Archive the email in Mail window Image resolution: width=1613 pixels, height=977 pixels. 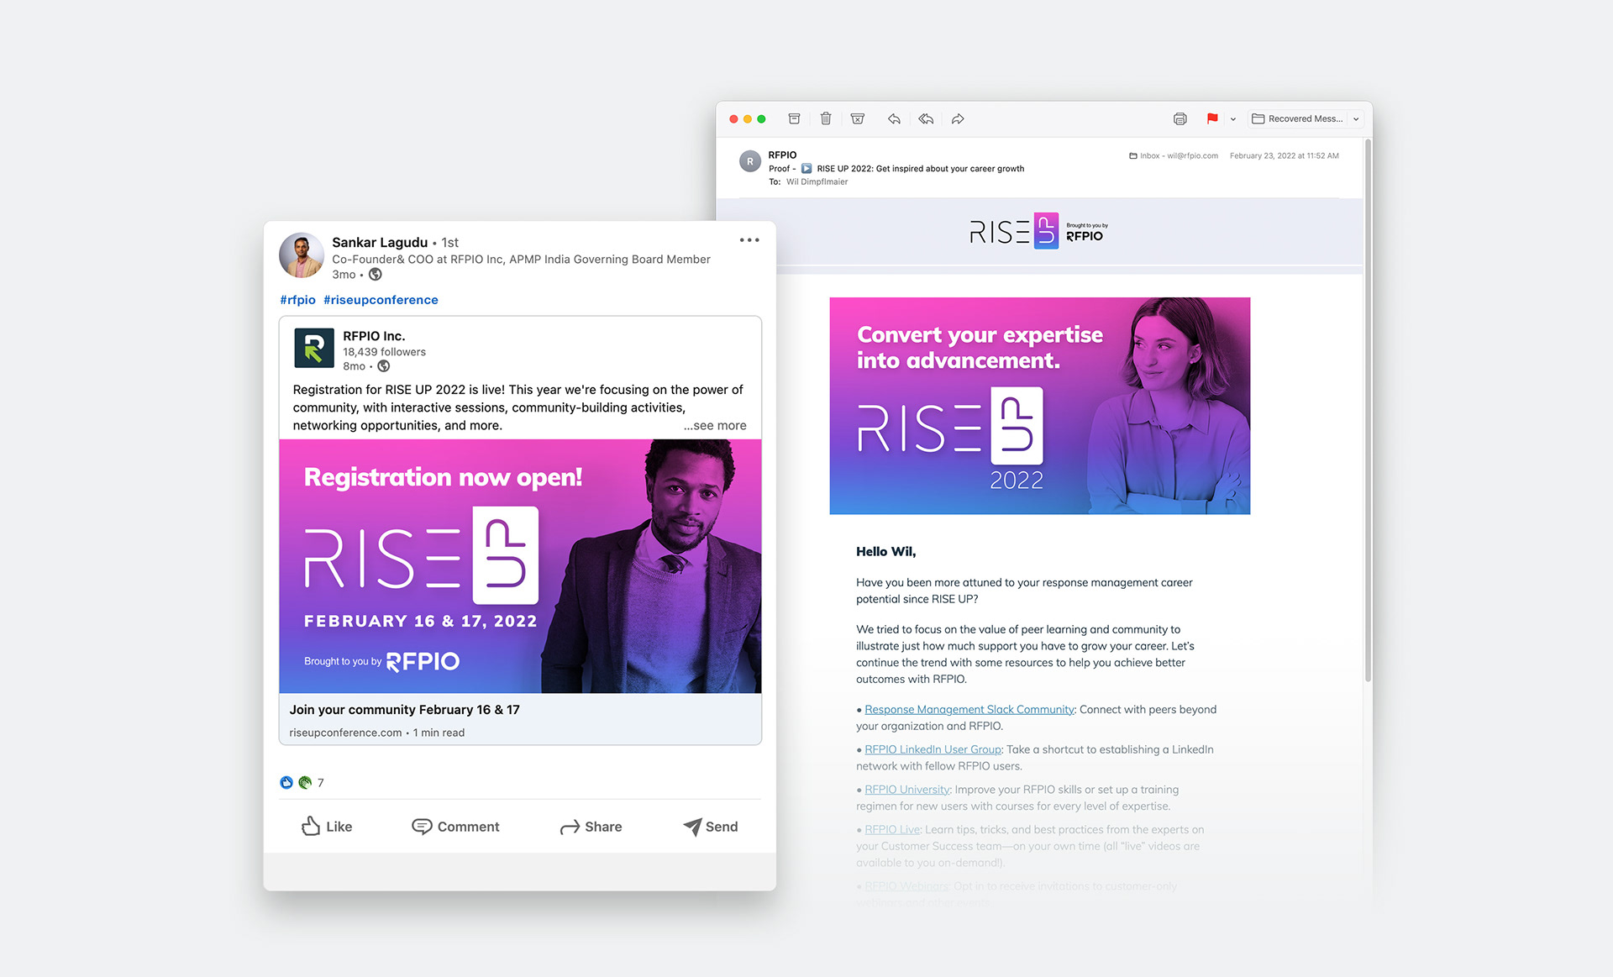coord(794,118)
